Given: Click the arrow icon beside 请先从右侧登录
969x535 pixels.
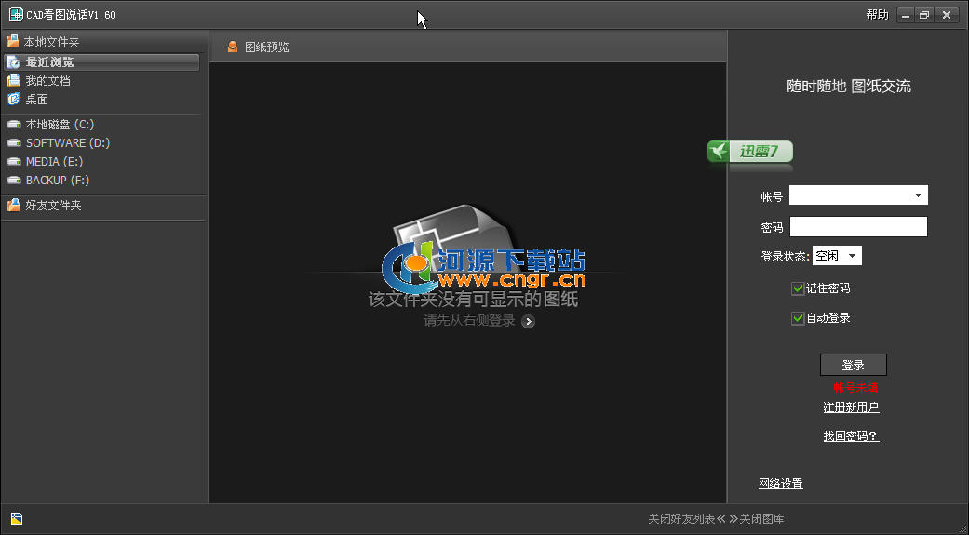Looking at the screenshot, I should click(528, 321).
